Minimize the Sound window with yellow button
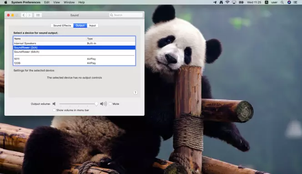 (x=13, y=15)
